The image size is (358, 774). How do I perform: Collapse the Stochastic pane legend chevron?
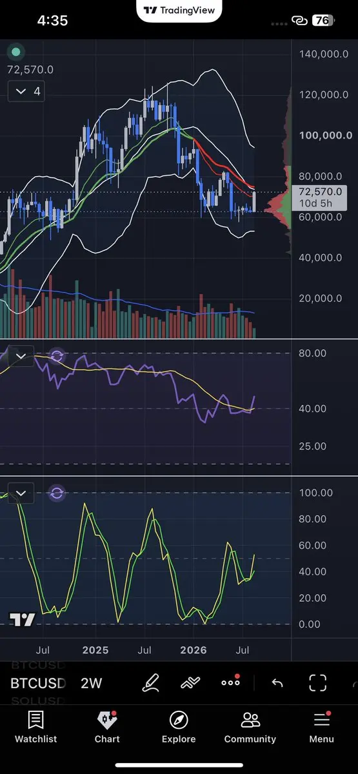click(21, 494)
